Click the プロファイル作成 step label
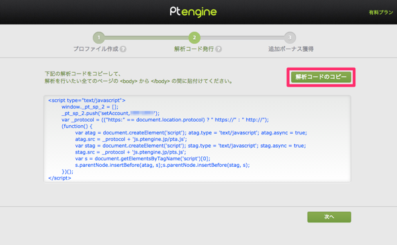397x245 pixels. [x=96, y=49]
